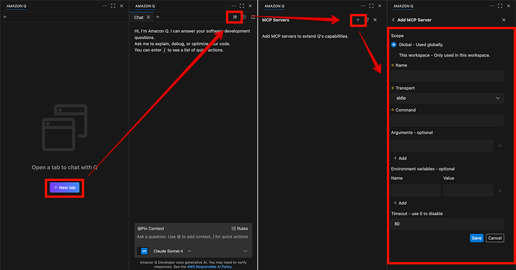Maximize the Amazon Q Chat panel

click(242, 6)
